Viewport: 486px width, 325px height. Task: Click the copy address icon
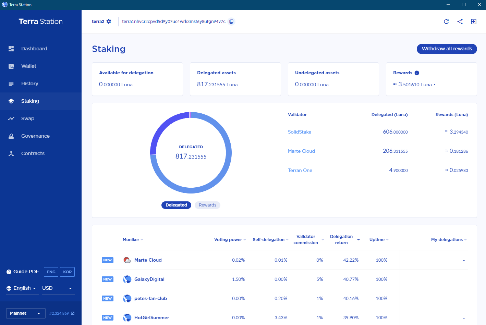pos(231,22)
